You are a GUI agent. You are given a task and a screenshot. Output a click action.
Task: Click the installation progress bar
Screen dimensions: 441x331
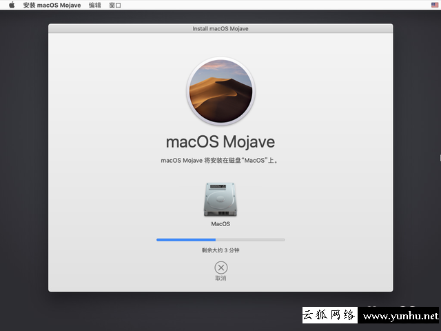point(220,240)
